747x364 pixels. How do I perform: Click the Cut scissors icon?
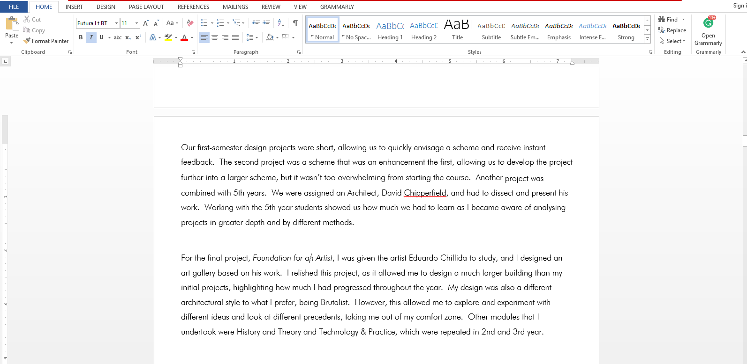tap(27, 19)
